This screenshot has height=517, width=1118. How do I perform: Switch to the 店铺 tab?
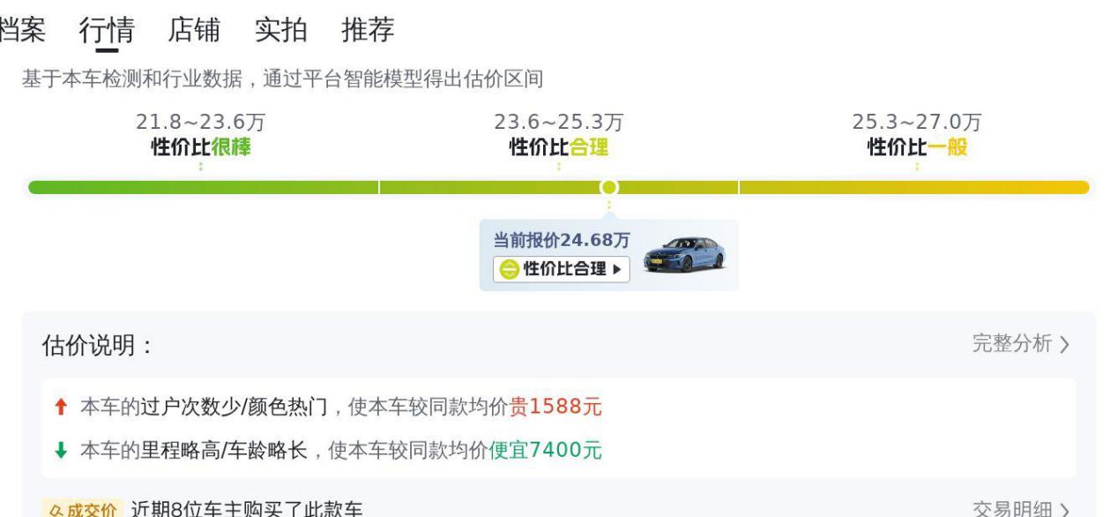pos(193,30)
